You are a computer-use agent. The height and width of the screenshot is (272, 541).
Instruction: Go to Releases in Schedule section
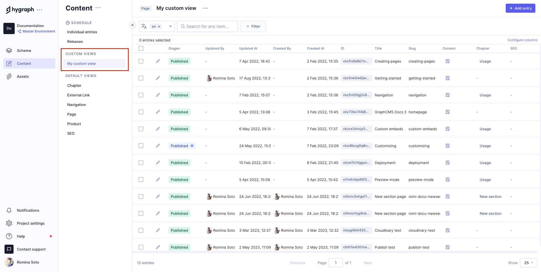[x=75, y=41]
